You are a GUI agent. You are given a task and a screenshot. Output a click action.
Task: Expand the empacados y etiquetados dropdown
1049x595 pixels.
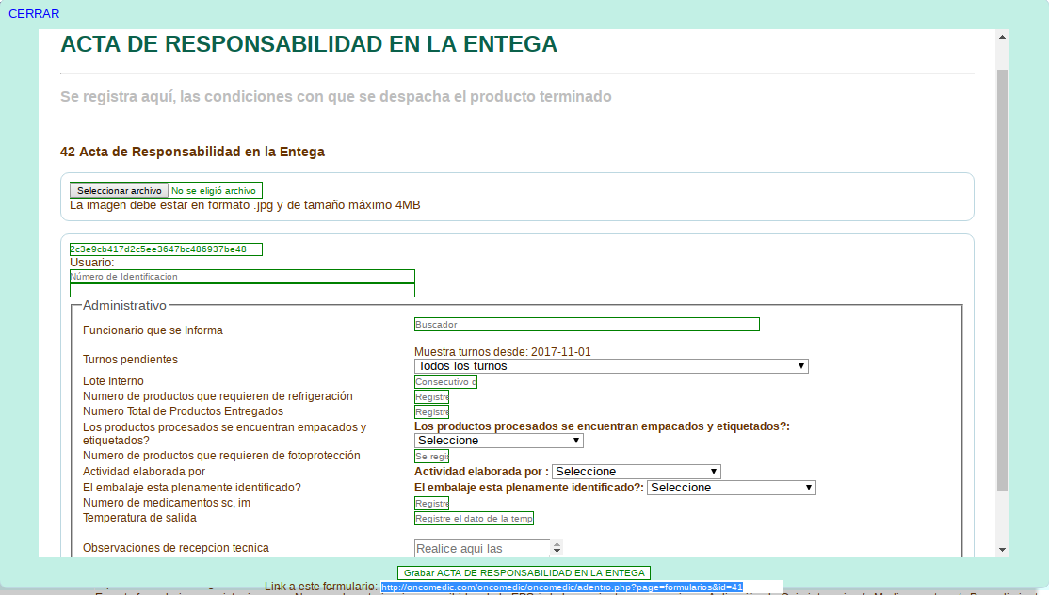coord(498,441)
